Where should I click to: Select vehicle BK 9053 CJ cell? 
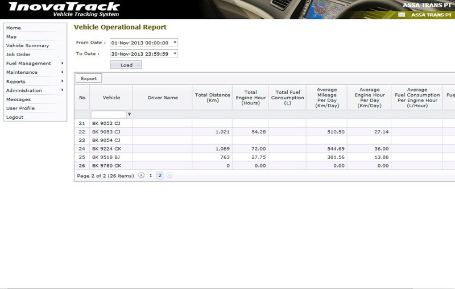click(x=111, y=132)
